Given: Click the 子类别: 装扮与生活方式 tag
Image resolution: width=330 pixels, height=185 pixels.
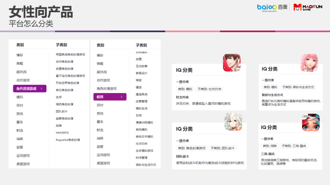Looking at the screenshot, I should (298, 87).
